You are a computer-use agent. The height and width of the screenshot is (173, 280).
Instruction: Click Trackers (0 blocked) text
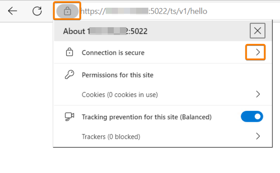point(111,136)
